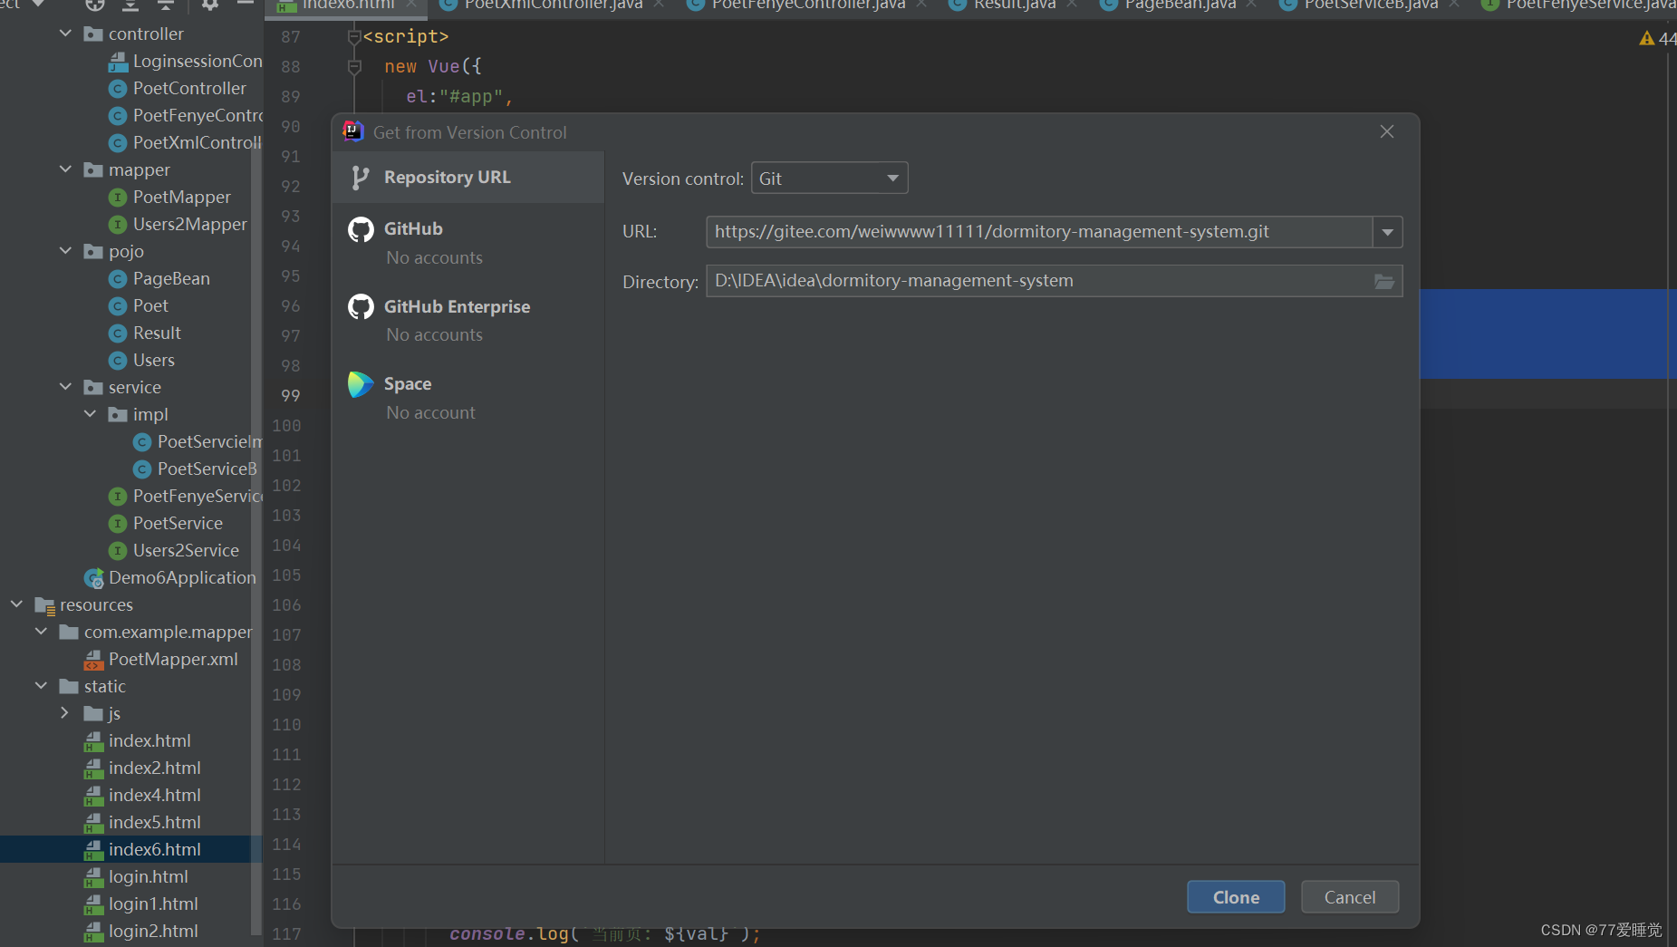Collapse the pojo folder
1677x947 pixels.
point(65,251)
